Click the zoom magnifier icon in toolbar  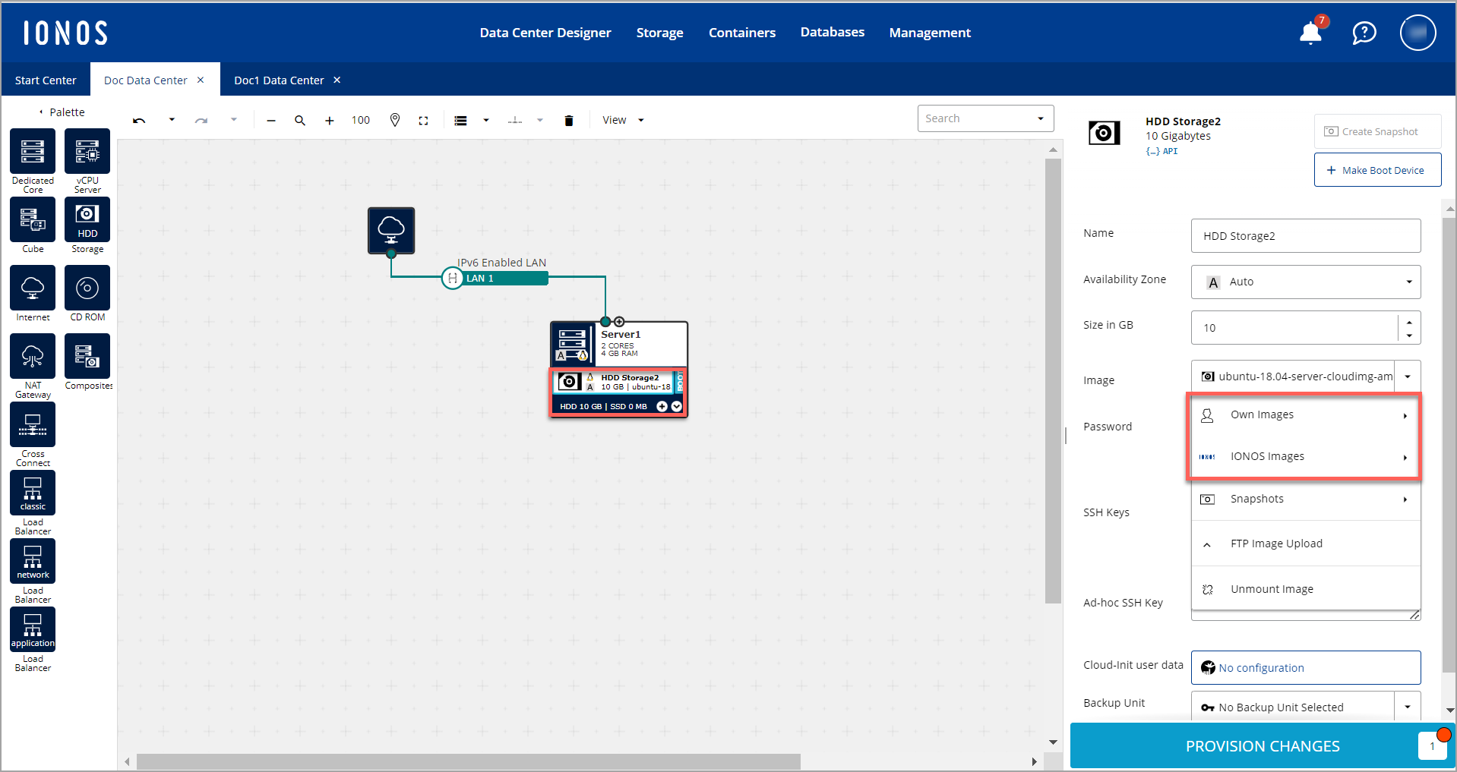coord(300,121)
